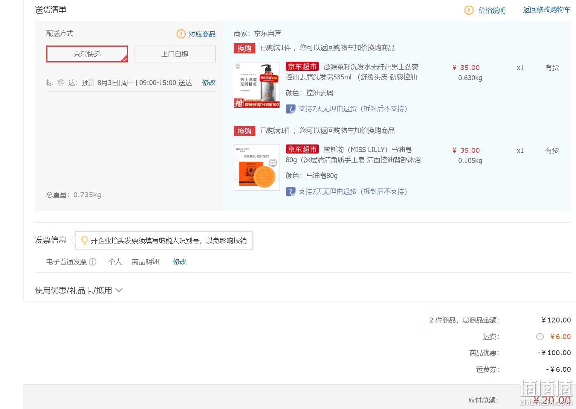The image size is (576, 409).
Task: Select 京东快递 delivery method
Action: pos(87,54)
